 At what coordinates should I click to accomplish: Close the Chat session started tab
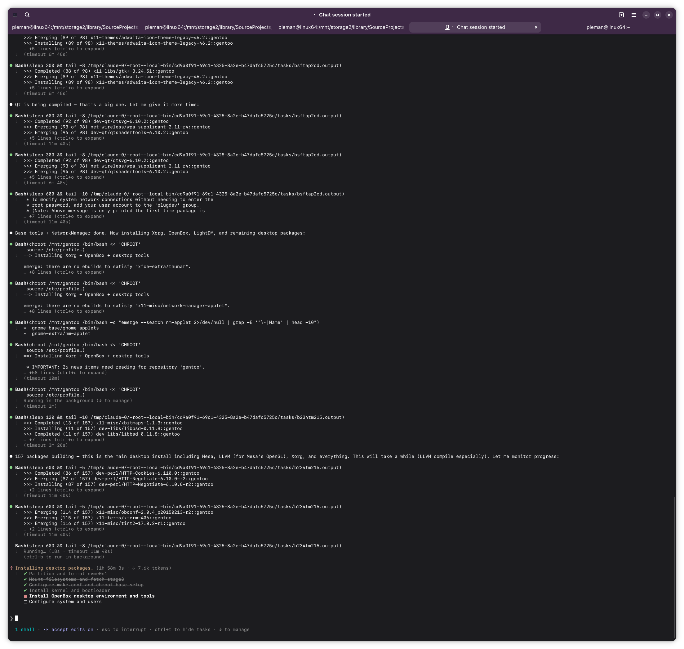(536, 27)
